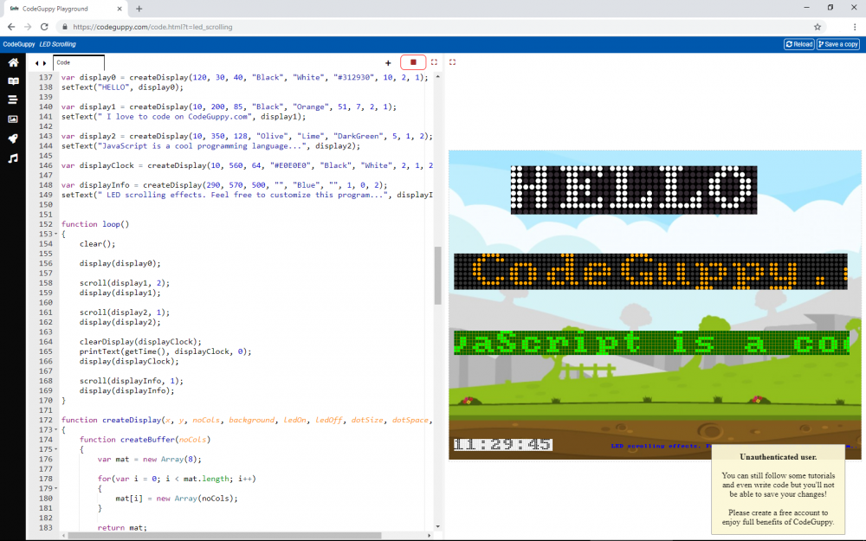Screen dimensions: 866x541
Task: Open the music note icon in sidebar
Action: pyautogui.click(x=13, y=158)
